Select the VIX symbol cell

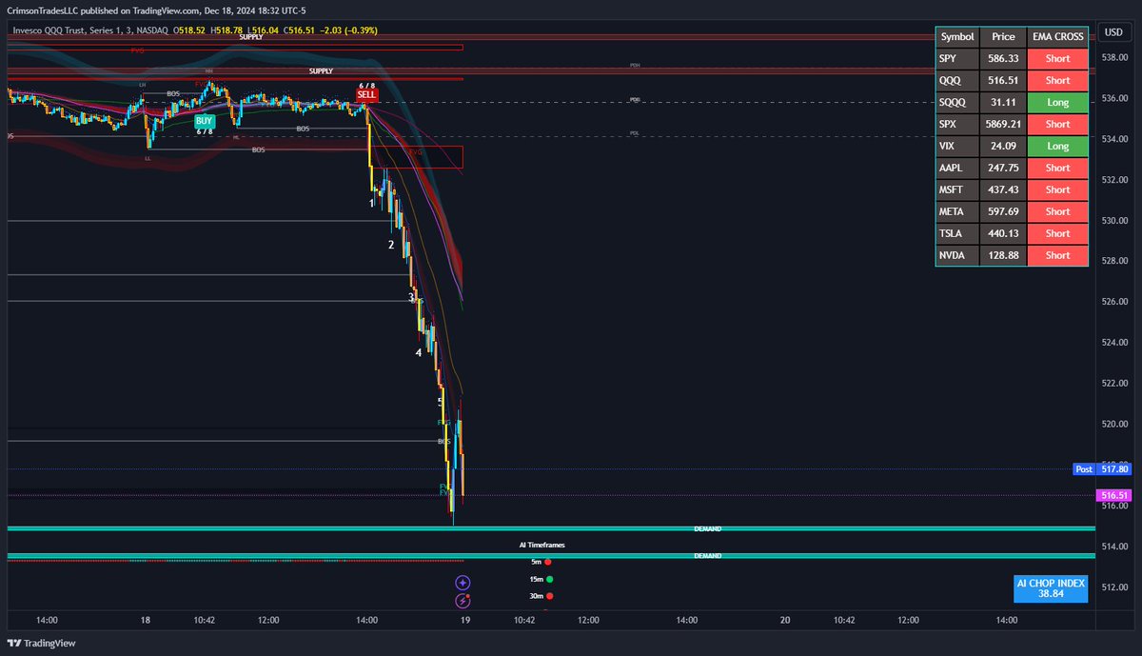click(957, 146)
